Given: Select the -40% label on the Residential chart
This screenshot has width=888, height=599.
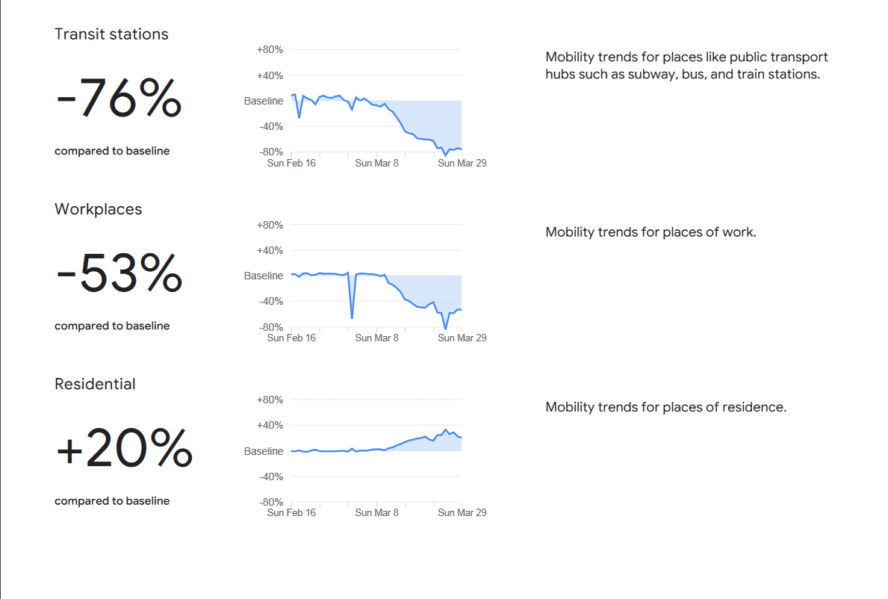Looking at the screenshot, I should pos(270,477).
